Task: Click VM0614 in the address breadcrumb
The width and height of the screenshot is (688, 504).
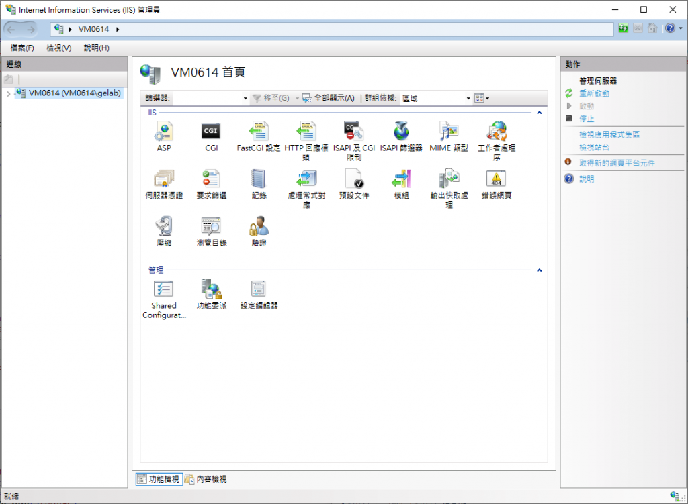Action: click(x=93, y=29)
